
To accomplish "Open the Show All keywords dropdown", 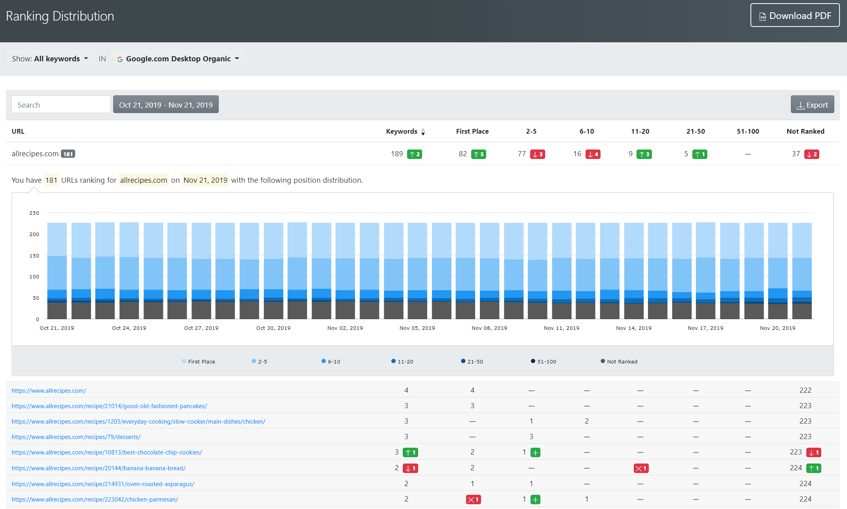I will pos(50,59).
